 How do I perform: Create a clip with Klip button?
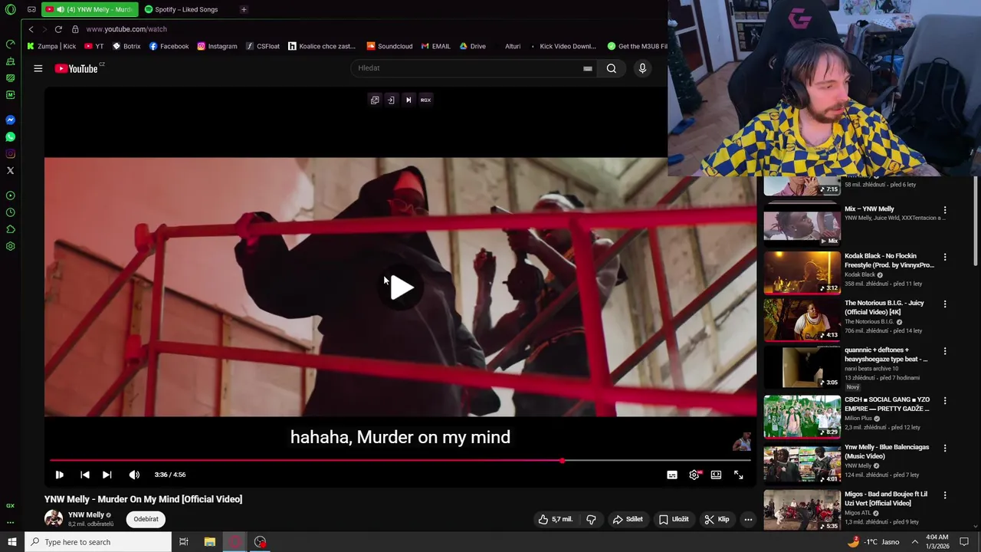[x=717, y=519]
